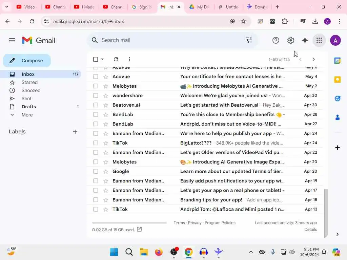Open the Eamonn Branding tips email
The image size is (347, 260).
point(205,200)
